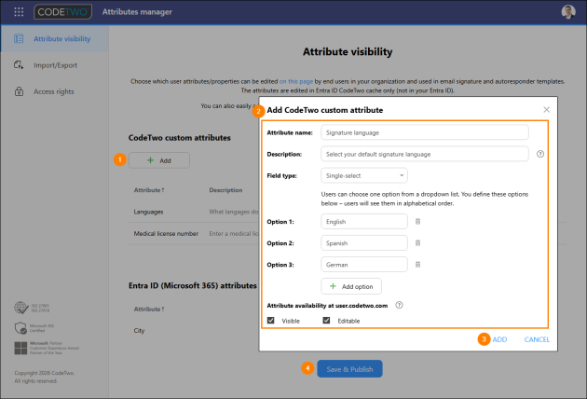Viewport: 587px width, 399px height.
Task: Select the Medical license number row
Action: [x=194, y=233]
